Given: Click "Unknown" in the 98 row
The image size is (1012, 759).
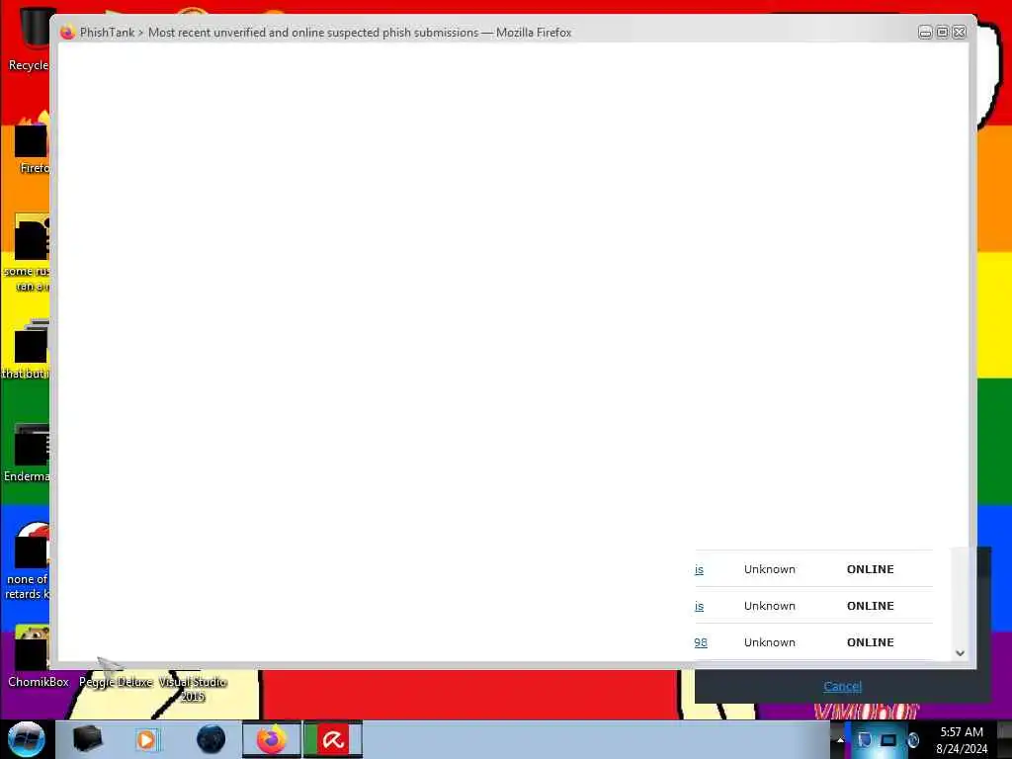Looking at the screenshot, I should click(x=769, y=642).
